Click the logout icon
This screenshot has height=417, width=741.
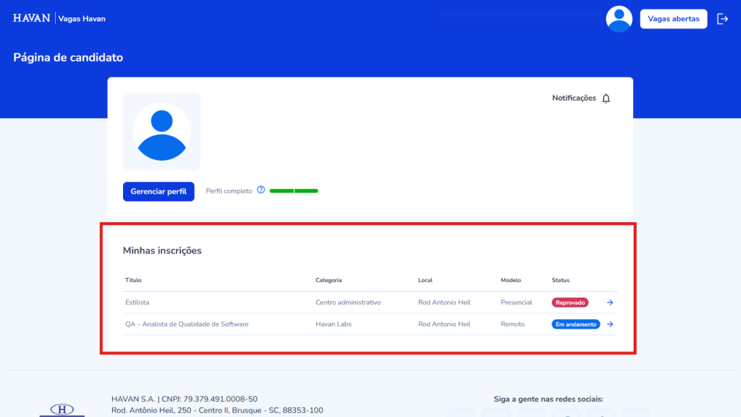pos(721,19)
